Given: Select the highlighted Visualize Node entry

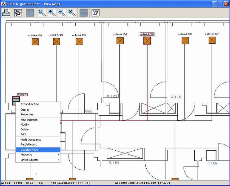Looking at the screenshot, I should 38,150.
